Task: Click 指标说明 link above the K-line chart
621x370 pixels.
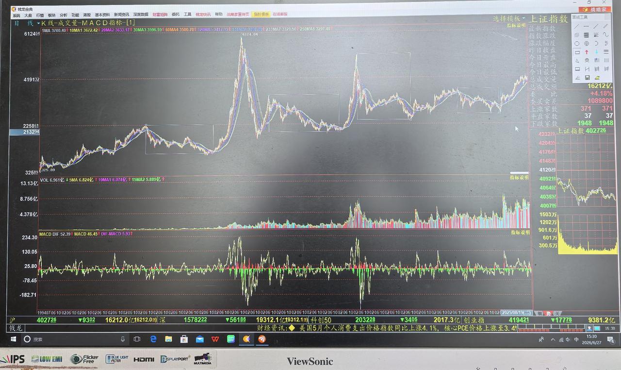Action: click(516, 25)
